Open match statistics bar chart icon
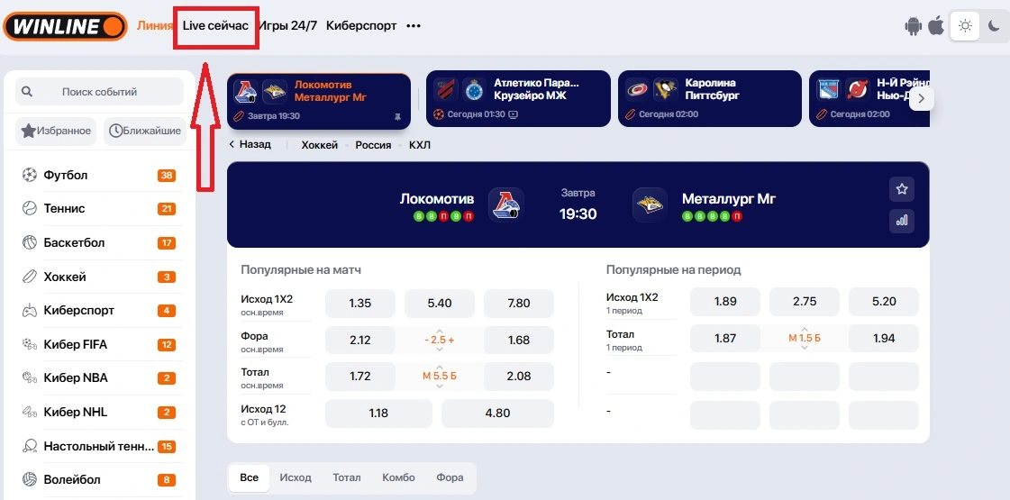 (x=901, y=219)
